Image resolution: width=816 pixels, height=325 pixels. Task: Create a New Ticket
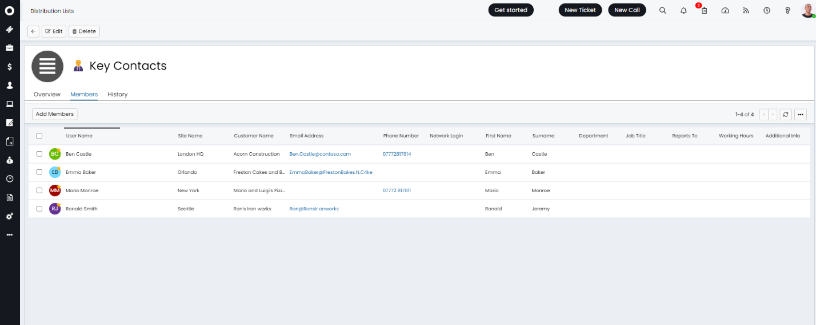click(580, 10)
